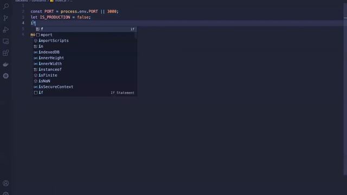347x195 pixels.
Task: Select the 'f' keyword suggestion
Action: 85,29
